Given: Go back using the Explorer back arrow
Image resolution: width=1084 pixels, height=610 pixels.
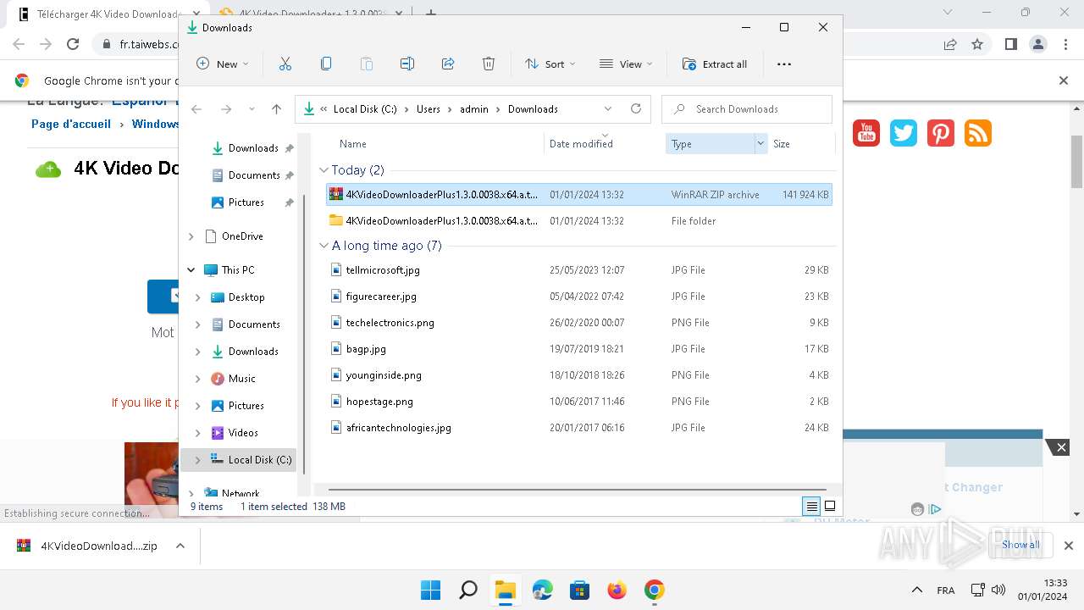Looking at the screenshot, I should tap(196, 108).
